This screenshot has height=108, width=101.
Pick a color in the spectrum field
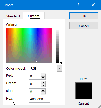pos(29,45)
